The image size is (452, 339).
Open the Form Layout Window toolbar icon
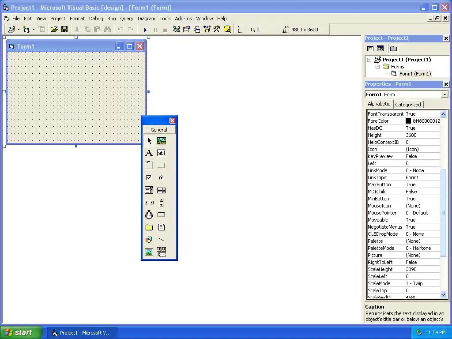[197, 30]
